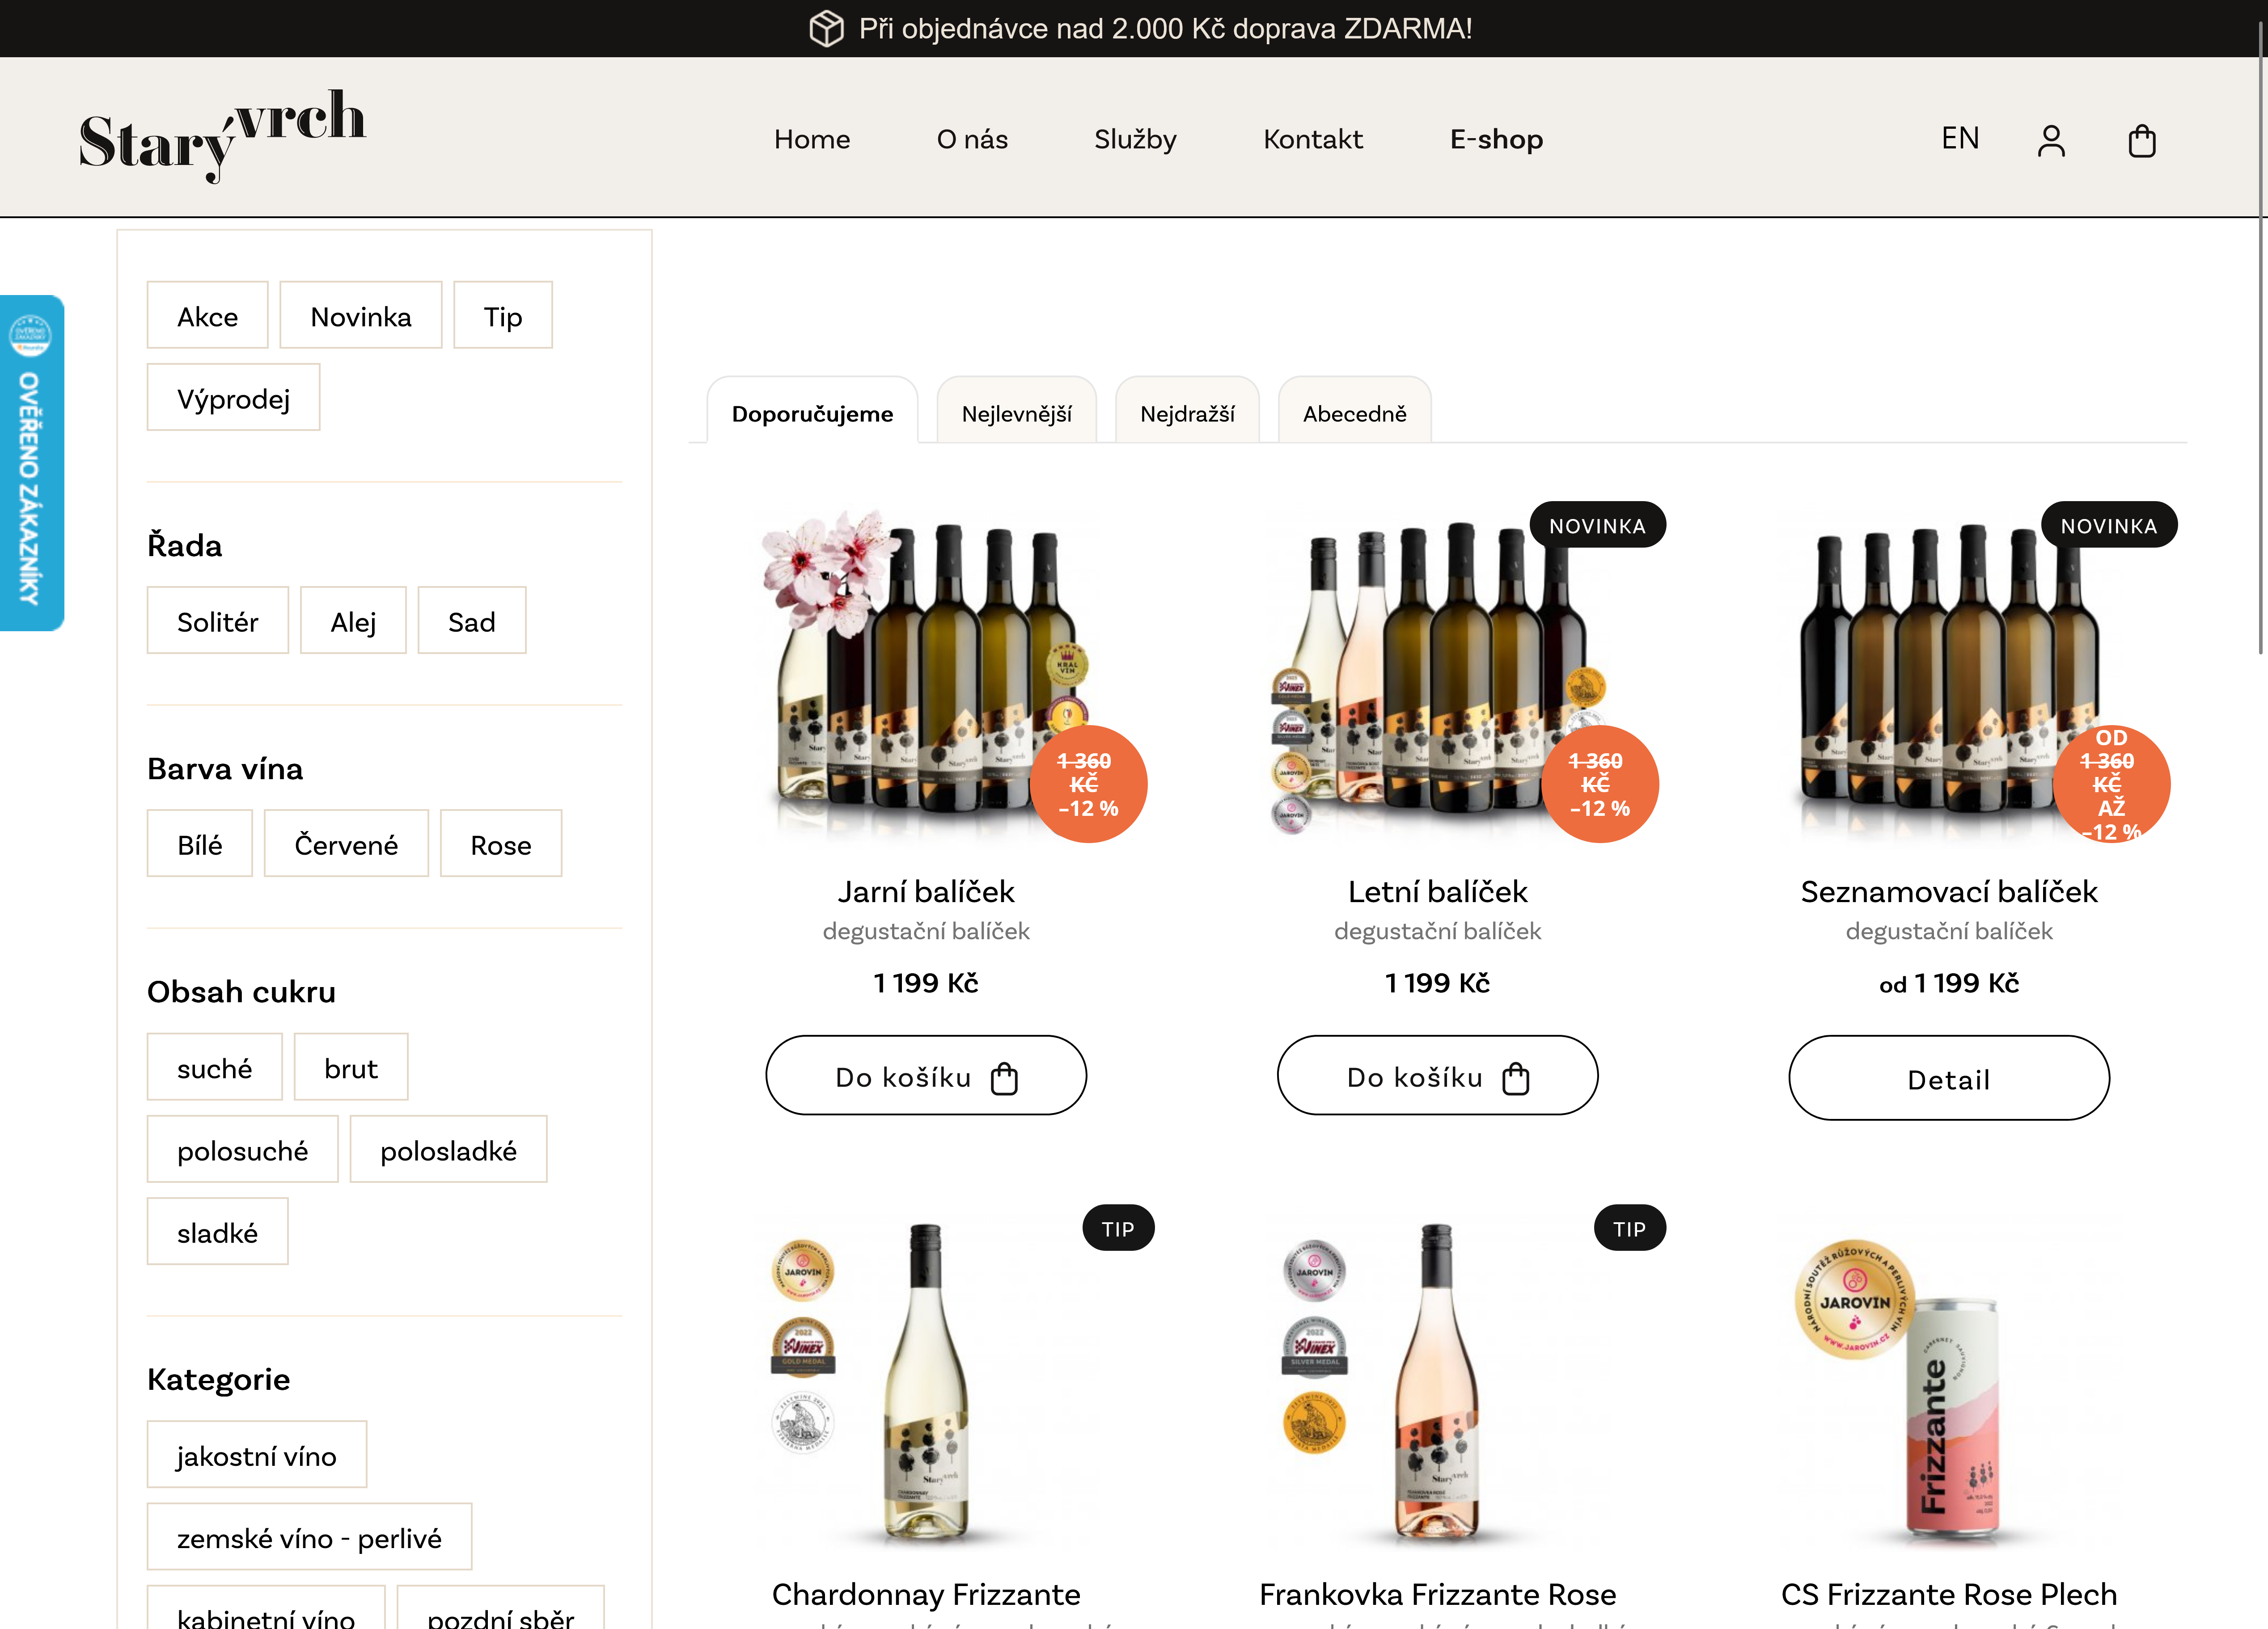Select polosladké sugar content filter
Screen dimensions: 2268x1629
click(x=449, y=1150)
